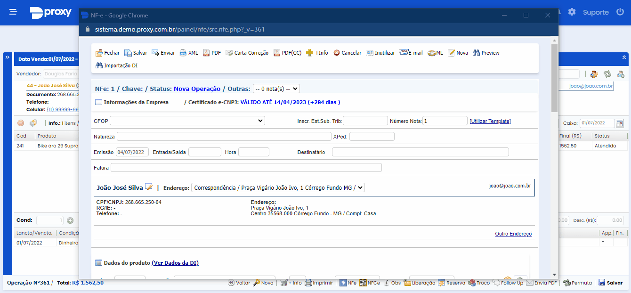Click the Entrada/Saída input field
This screenshot has height=293, width=631.
205,152
